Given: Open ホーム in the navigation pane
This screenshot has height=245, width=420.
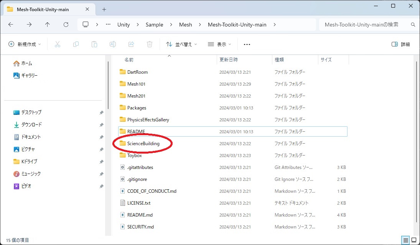Looking at the screenshot, I should pyautogui.click(x=23, y=63).
